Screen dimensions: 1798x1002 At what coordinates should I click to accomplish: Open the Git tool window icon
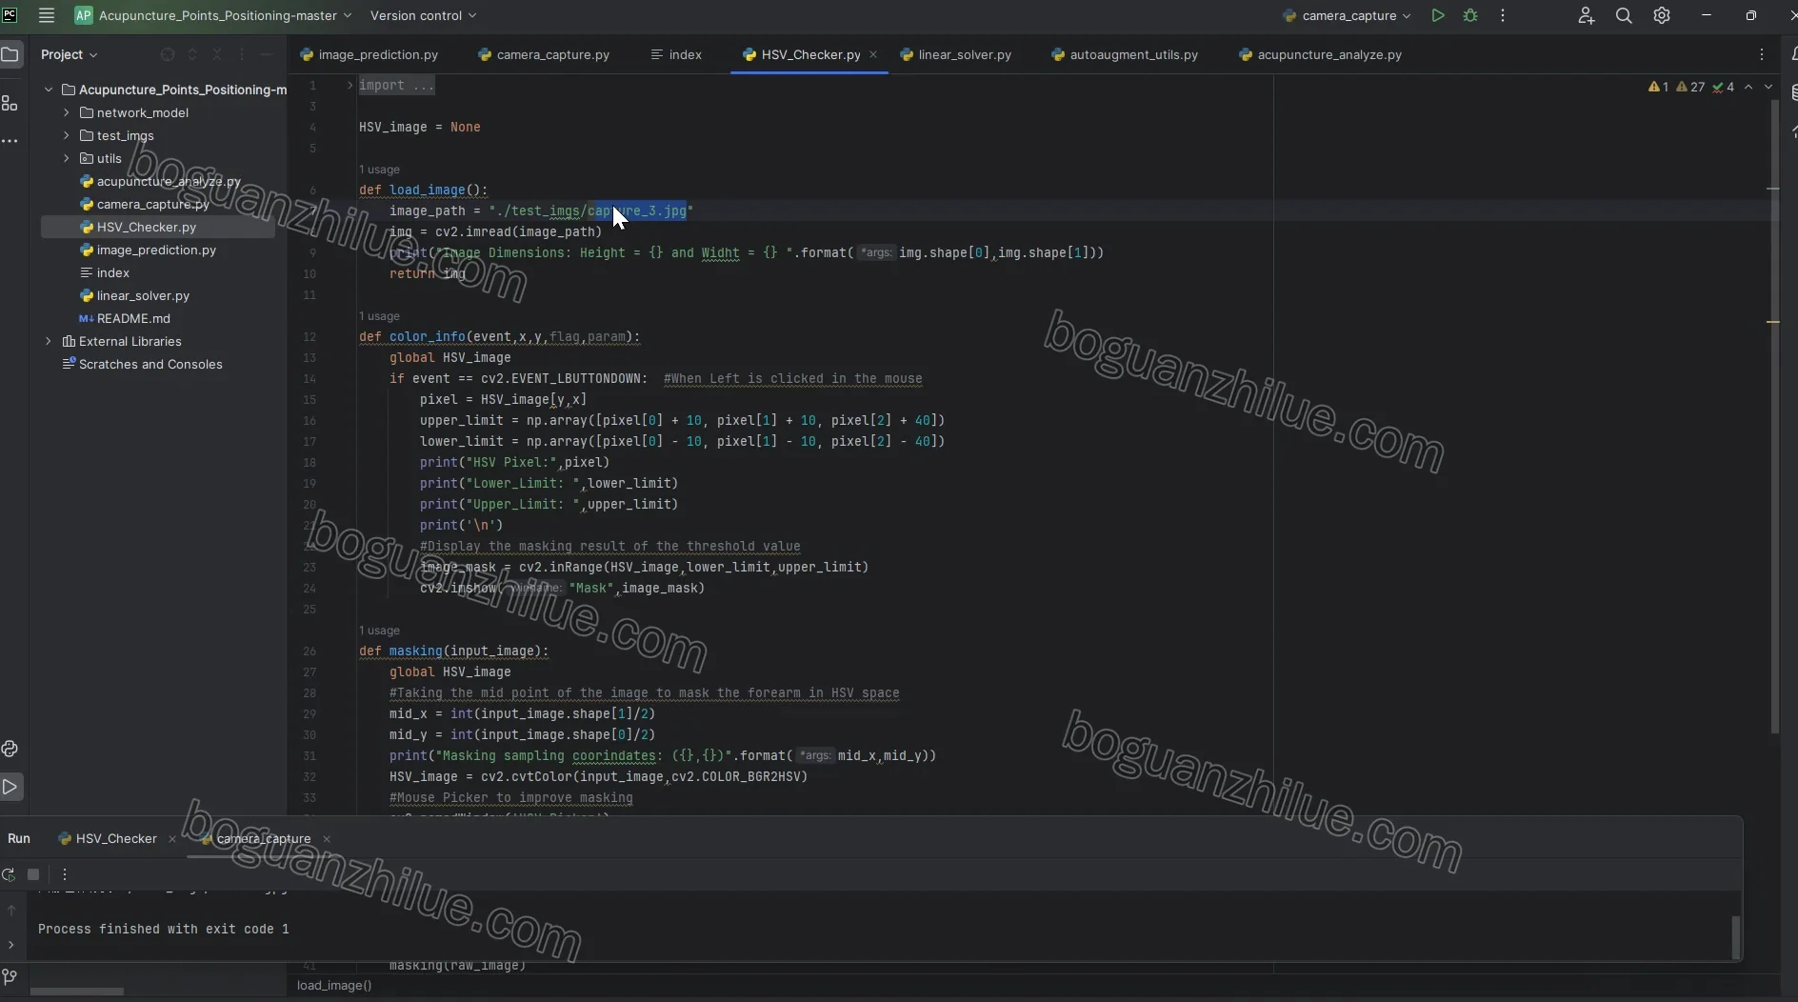pos(10,977)
